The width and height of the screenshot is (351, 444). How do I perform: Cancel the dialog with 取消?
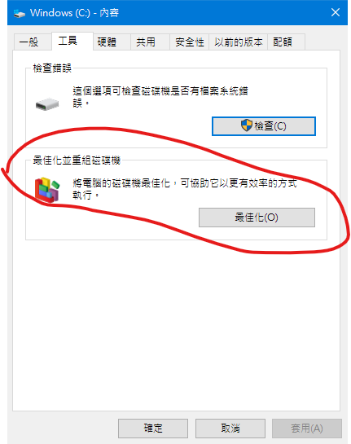coord(230,429)
